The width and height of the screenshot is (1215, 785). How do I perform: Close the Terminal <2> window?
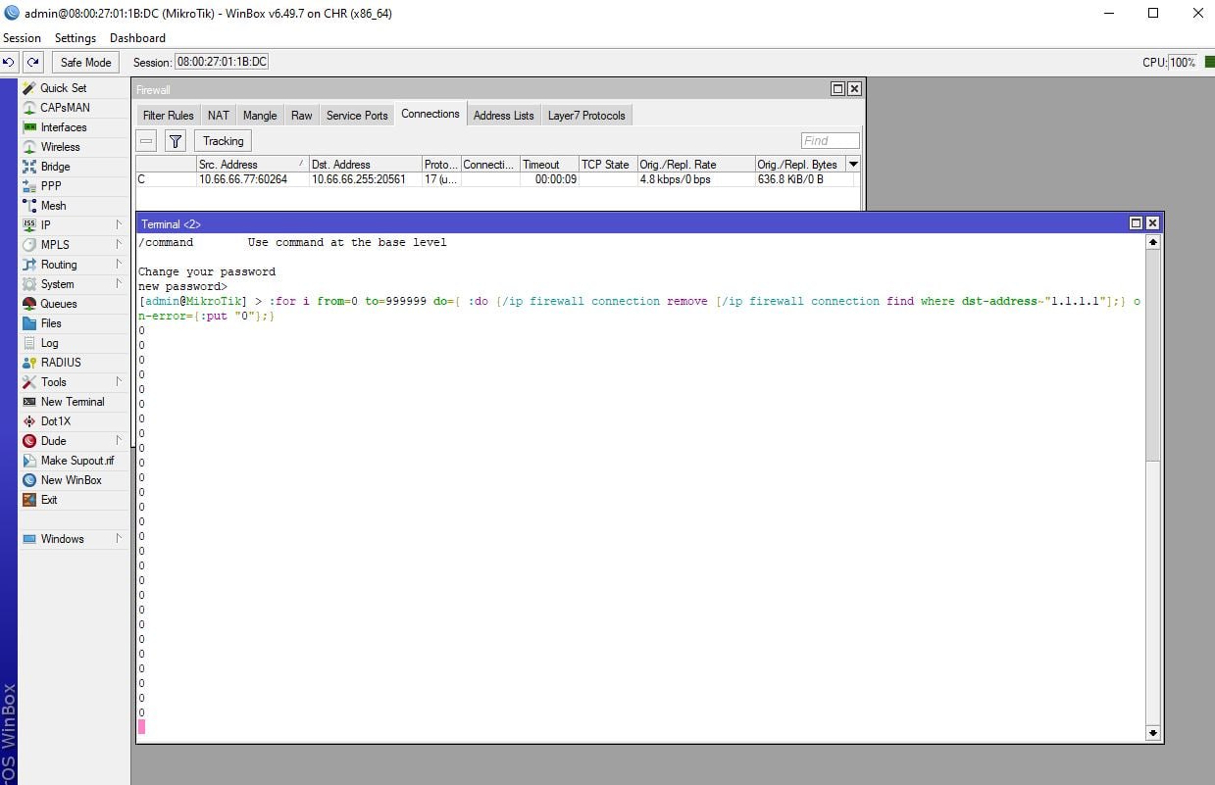point(1152,223)
